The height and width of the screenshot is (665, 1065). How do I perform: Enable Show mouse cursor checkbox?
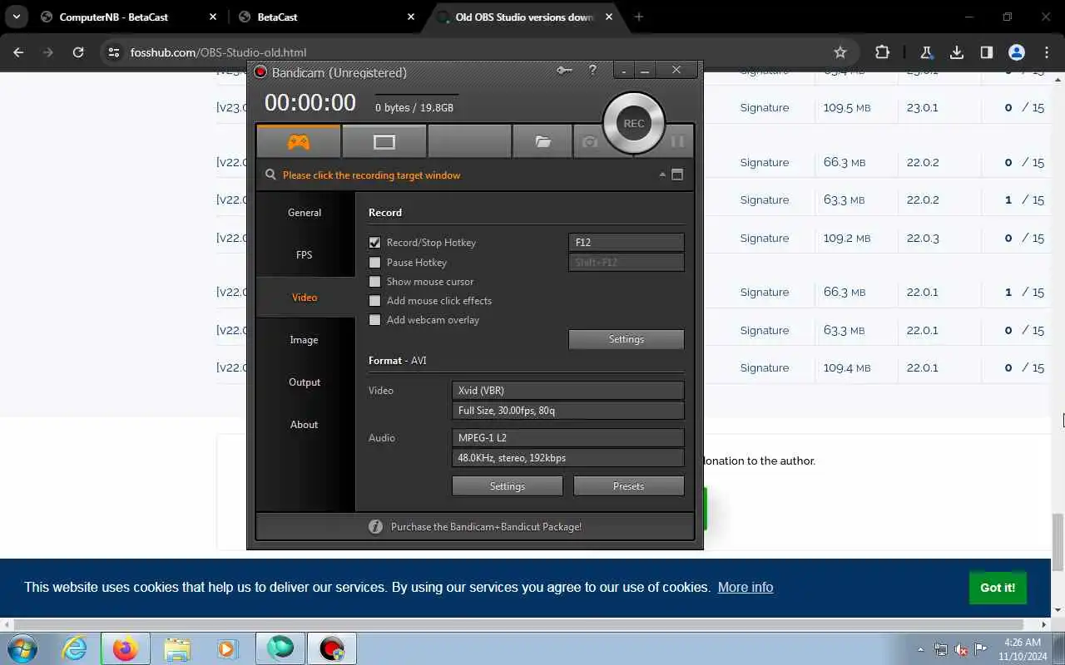374,282
